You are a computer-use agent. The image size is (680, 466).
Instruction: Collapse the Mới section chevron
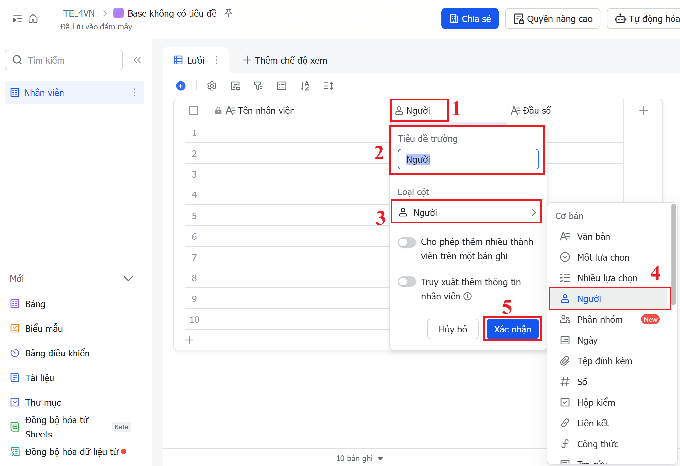(x=128, y=279)
